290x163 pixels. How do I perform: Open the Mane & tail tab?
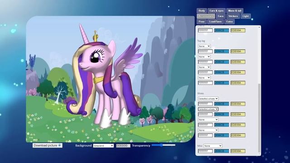tap(235, 11)
